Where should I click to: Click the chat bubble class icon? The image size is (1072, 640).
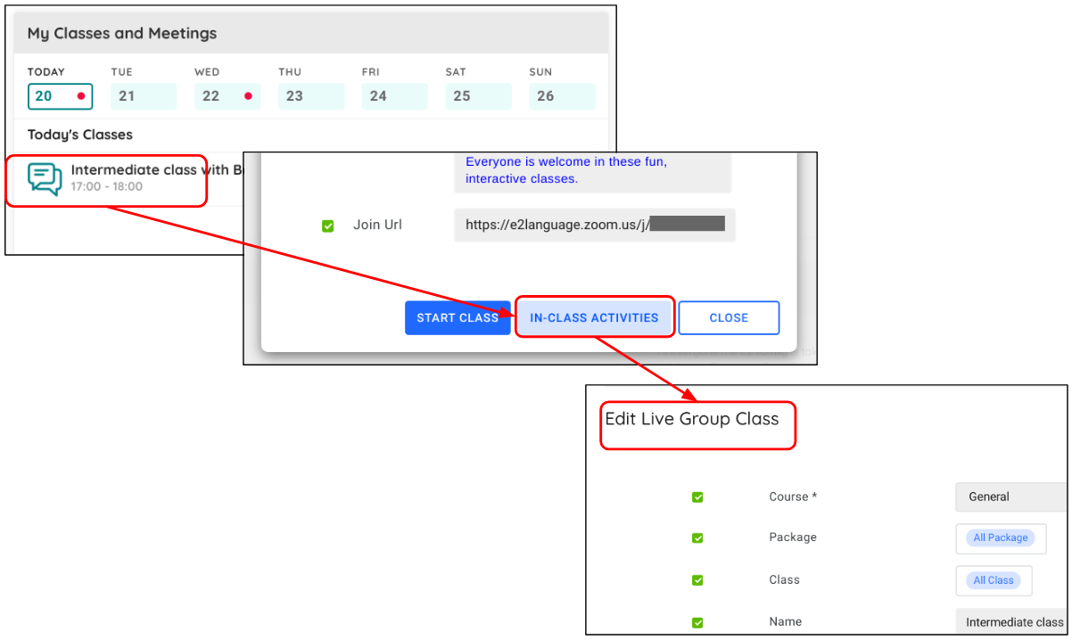pyautogui.click(x=45, y=178)
